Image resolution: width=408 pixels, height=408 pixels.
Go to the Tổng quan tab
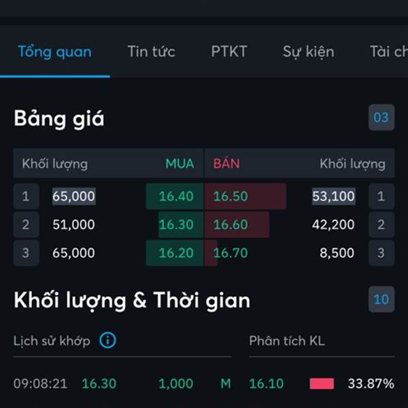[54, 52]
